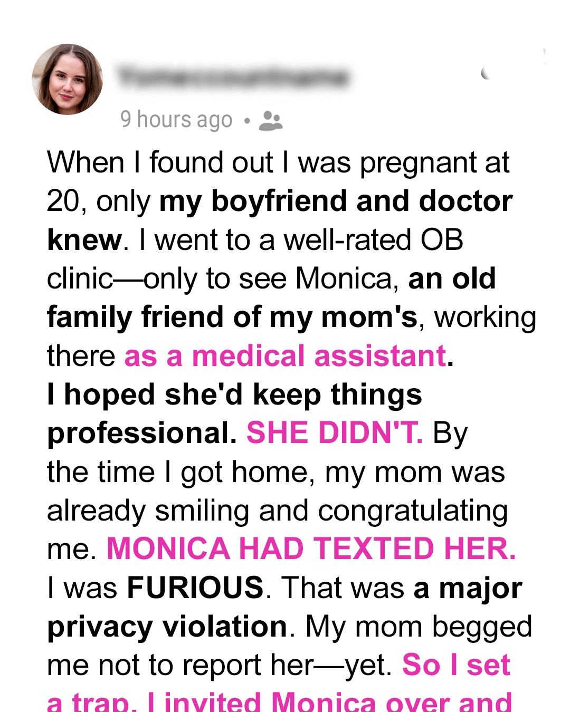This screenshot has width=570, height=712.
Task: Open the poster's profile picture
Action: [x=68, y=79]
